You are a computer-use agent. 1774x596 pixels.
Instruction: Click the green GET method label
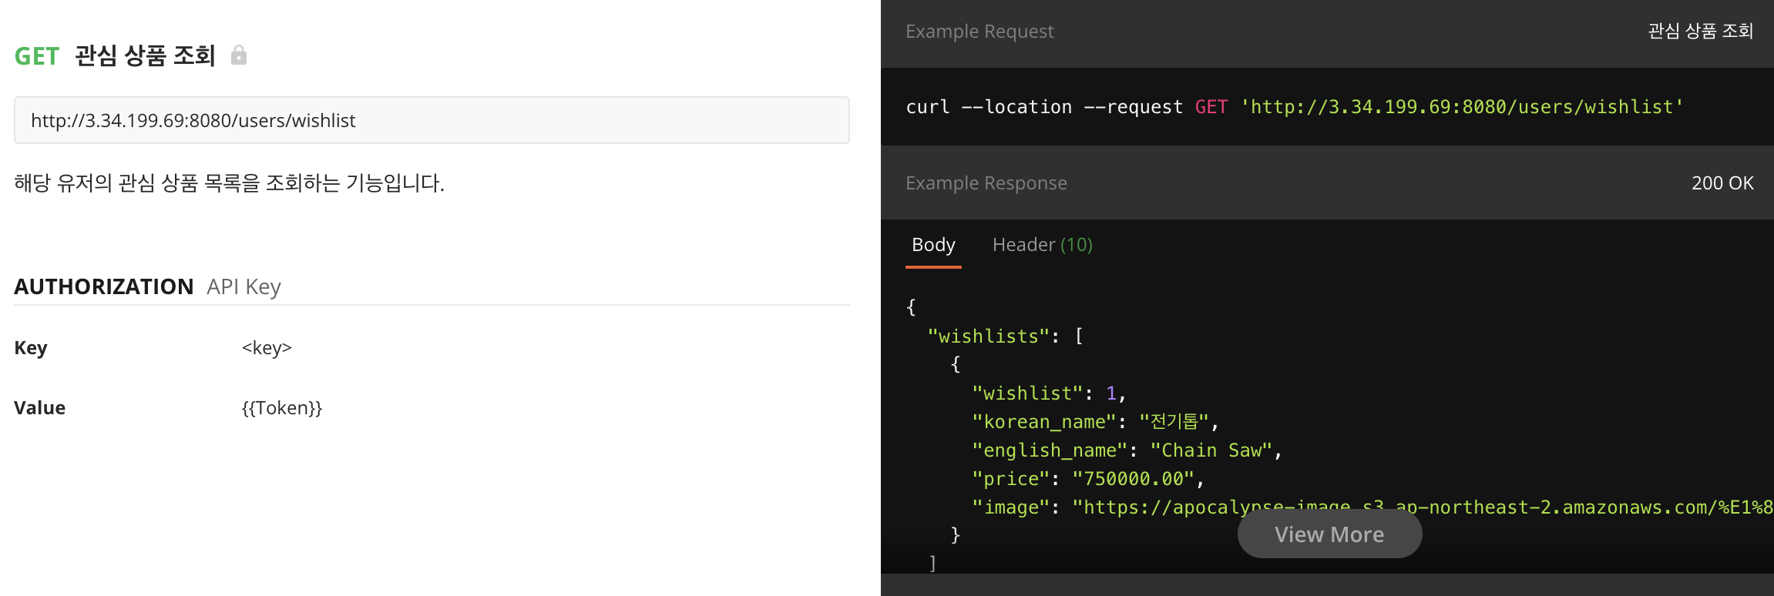coord(36,56)
